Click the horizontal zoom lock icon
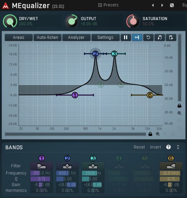This screenshot has height=198, width=187. (150, 134)
